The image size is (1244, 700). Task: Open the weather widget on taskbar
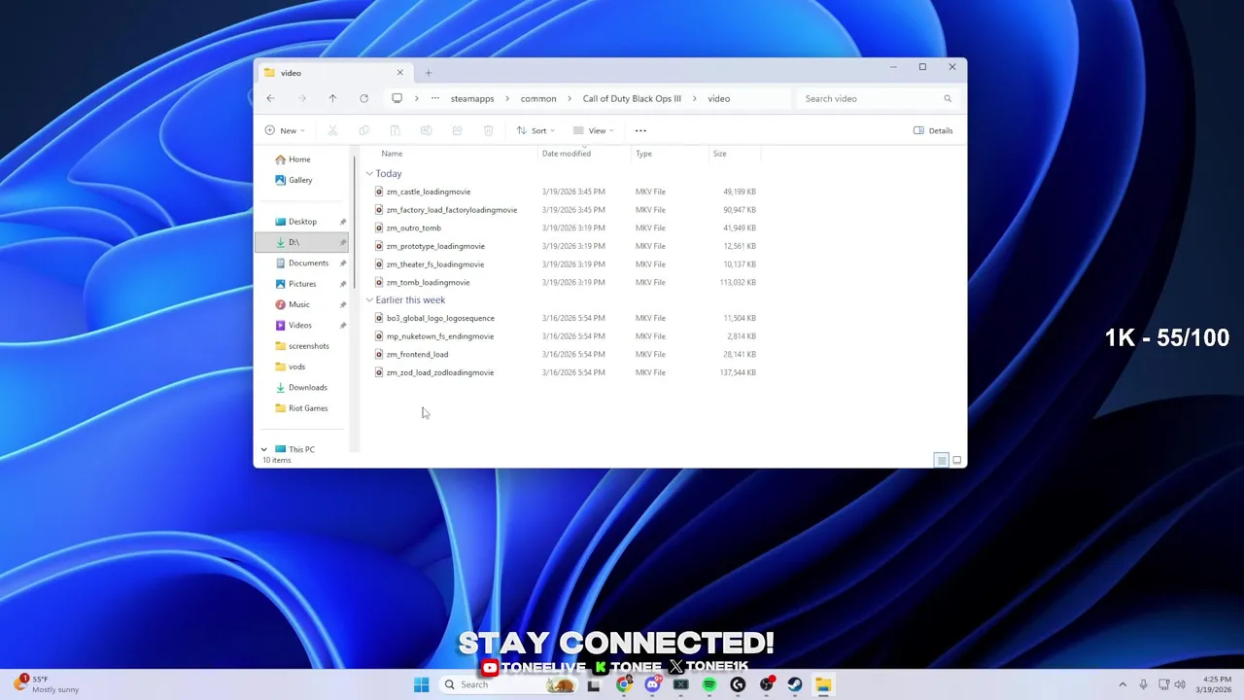pyautogui.click(x=47, y=684)
